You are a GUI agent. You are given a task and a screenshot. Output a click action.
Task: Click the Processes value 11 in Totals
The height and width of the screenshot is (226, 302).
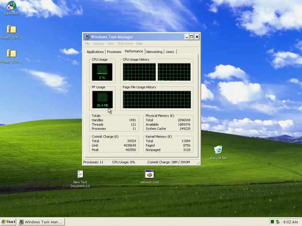point(134,129)
